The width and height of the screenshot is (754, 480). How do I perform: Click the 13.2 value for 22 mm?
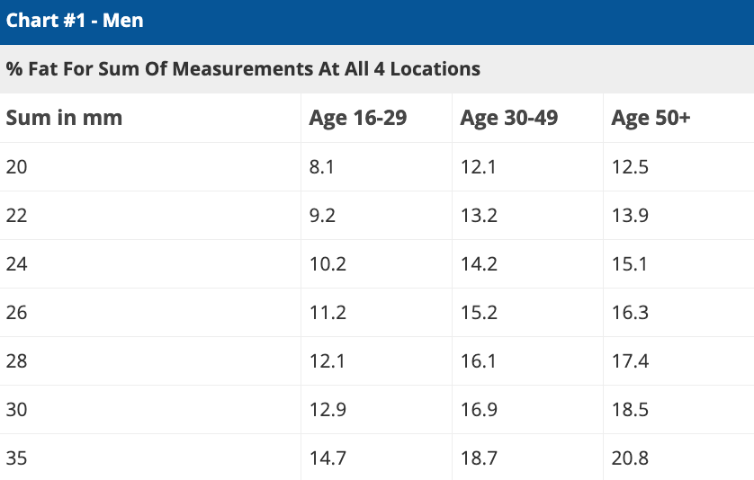coord(477,216)
